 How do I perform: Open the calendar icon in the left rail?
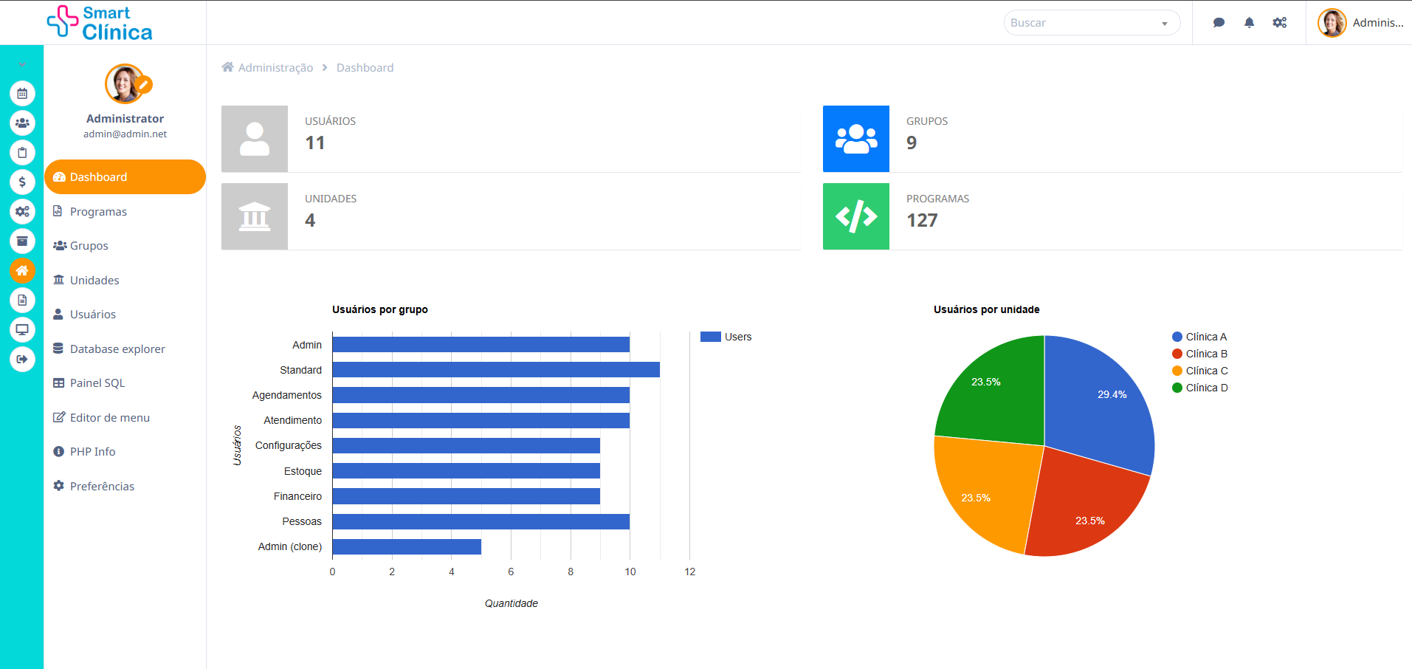tap(22, 94)
